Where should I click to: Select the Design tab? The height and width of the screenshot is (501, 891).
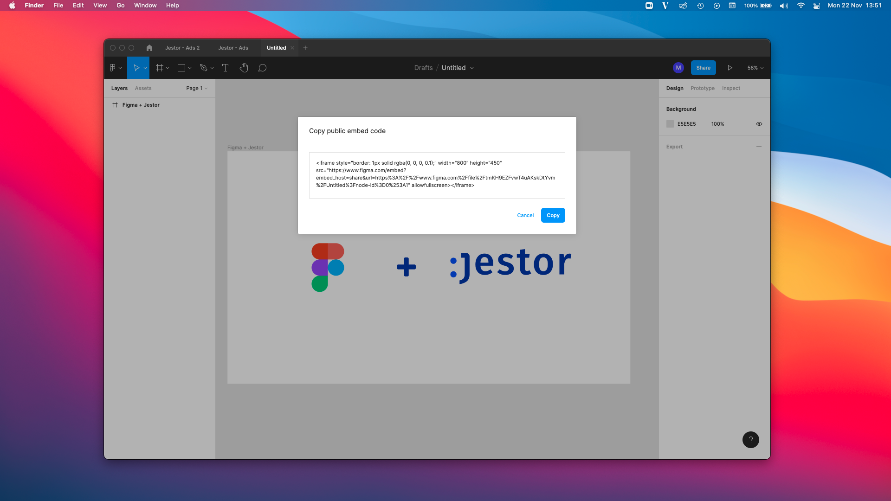pos(675,88)
